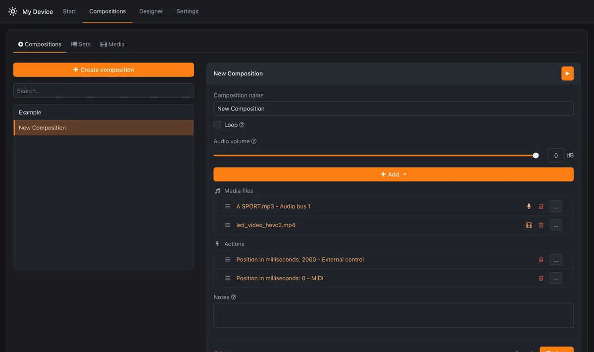Open Position in milliseconds: 2000 - External control
The image size is (594, 352).
[300, 259]
